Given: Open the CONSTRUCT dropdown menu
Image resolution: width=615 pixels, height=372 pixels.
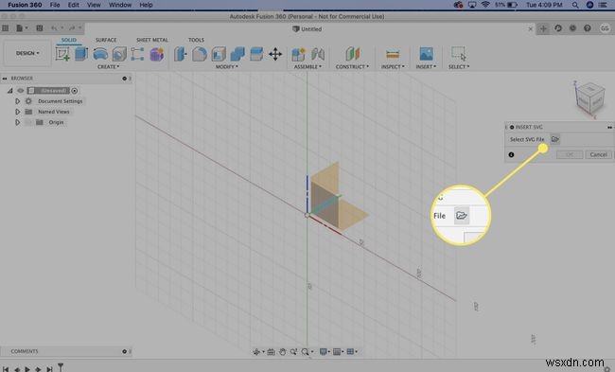Looking at the screenshot, I should [x=352, y=66].
